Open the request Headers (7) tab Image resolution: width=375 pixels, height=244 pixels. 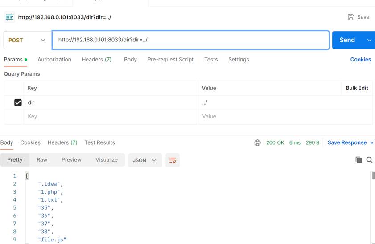[x=97, y=60]
